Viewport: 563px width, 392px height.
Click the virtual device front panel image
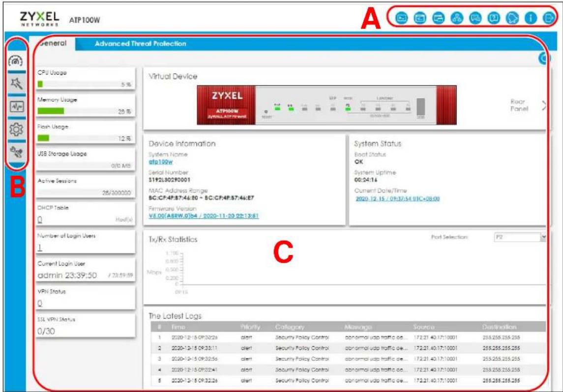[327, 105]
